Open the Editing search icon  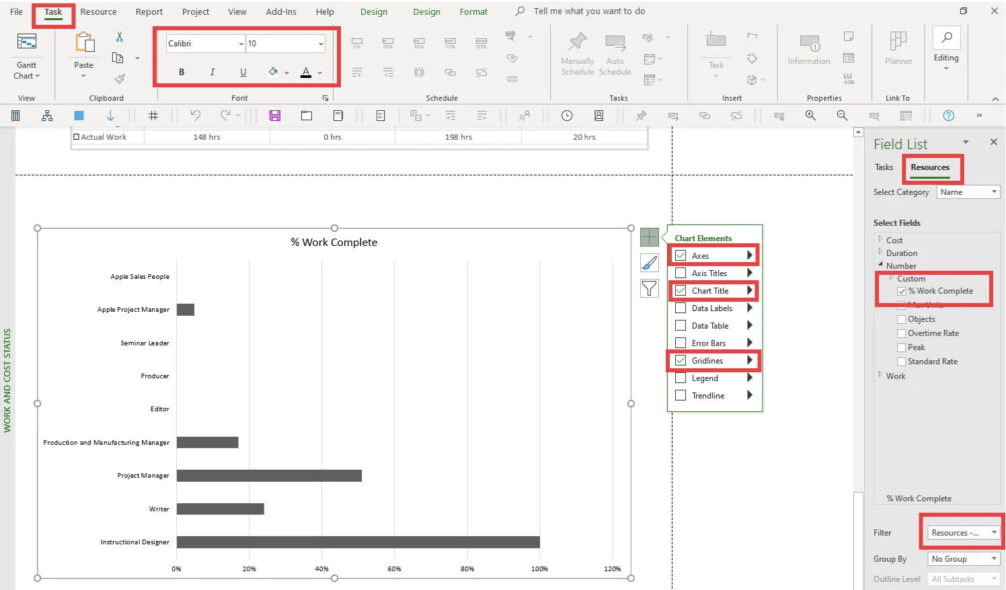pos(946,38)
